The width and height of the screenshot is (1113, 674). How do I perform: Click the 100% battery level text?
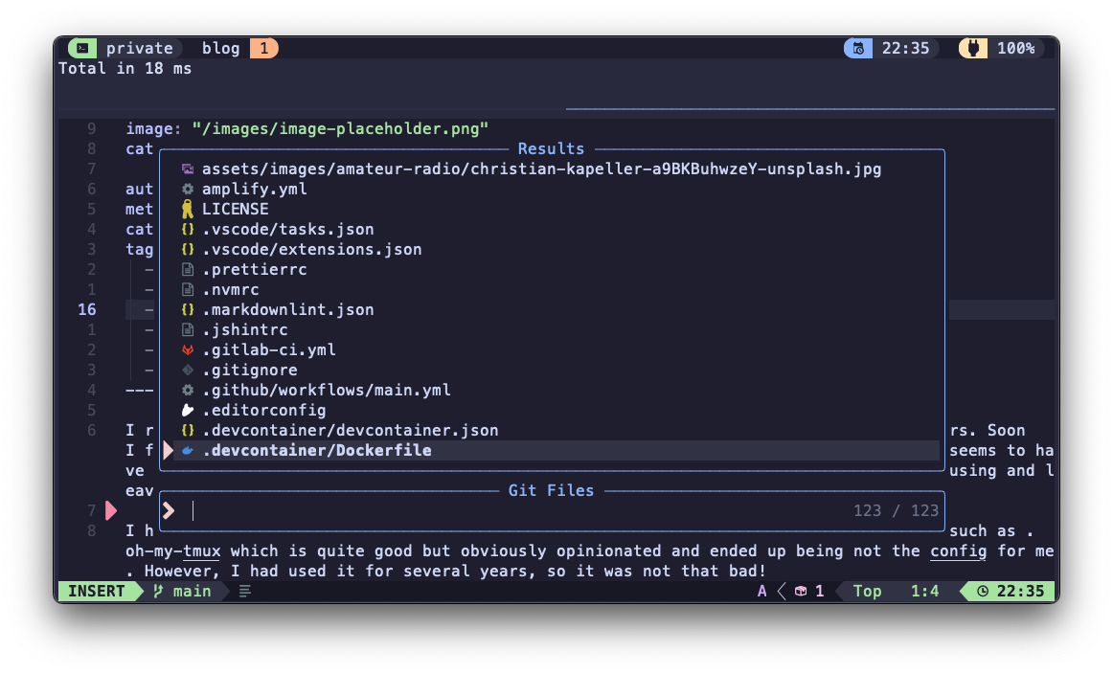1015,48
